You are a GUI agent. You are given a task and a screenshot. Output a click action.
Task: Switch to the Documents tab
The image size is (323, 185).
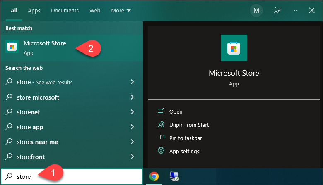point(65,10)
